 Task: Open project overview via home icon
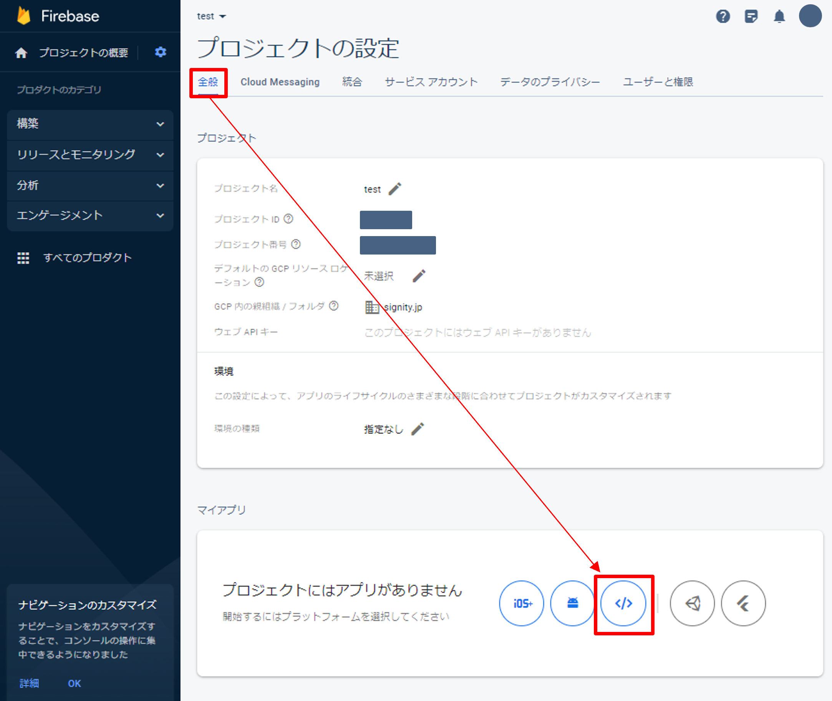(21, 53)
